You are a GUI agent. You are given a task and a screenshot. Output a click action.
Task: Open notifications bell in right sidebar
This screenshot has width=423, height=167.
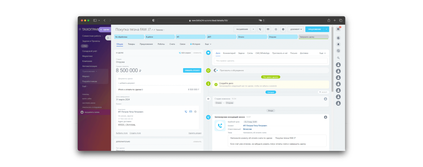point(338,44)
